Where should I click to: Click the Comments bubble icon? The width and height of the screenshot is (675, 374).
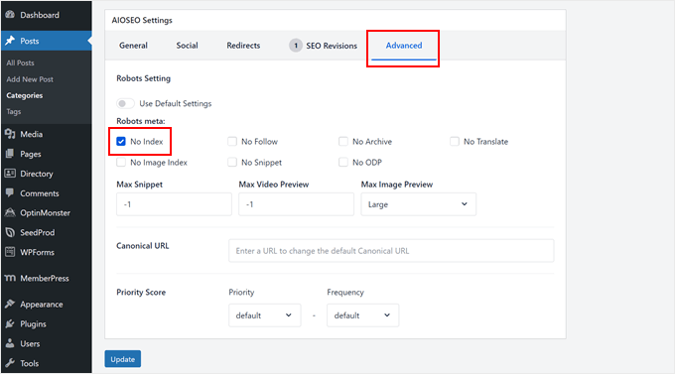pos(10,192)
